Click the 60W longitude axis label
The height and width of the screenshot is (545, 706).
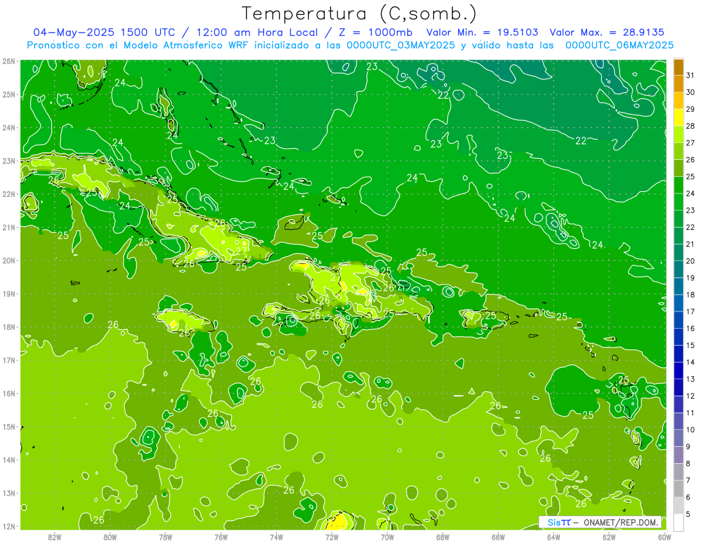pos(665,537)
